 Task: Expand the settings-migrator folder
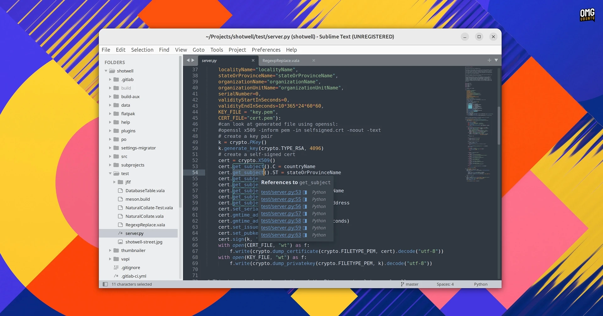(110, 148)
